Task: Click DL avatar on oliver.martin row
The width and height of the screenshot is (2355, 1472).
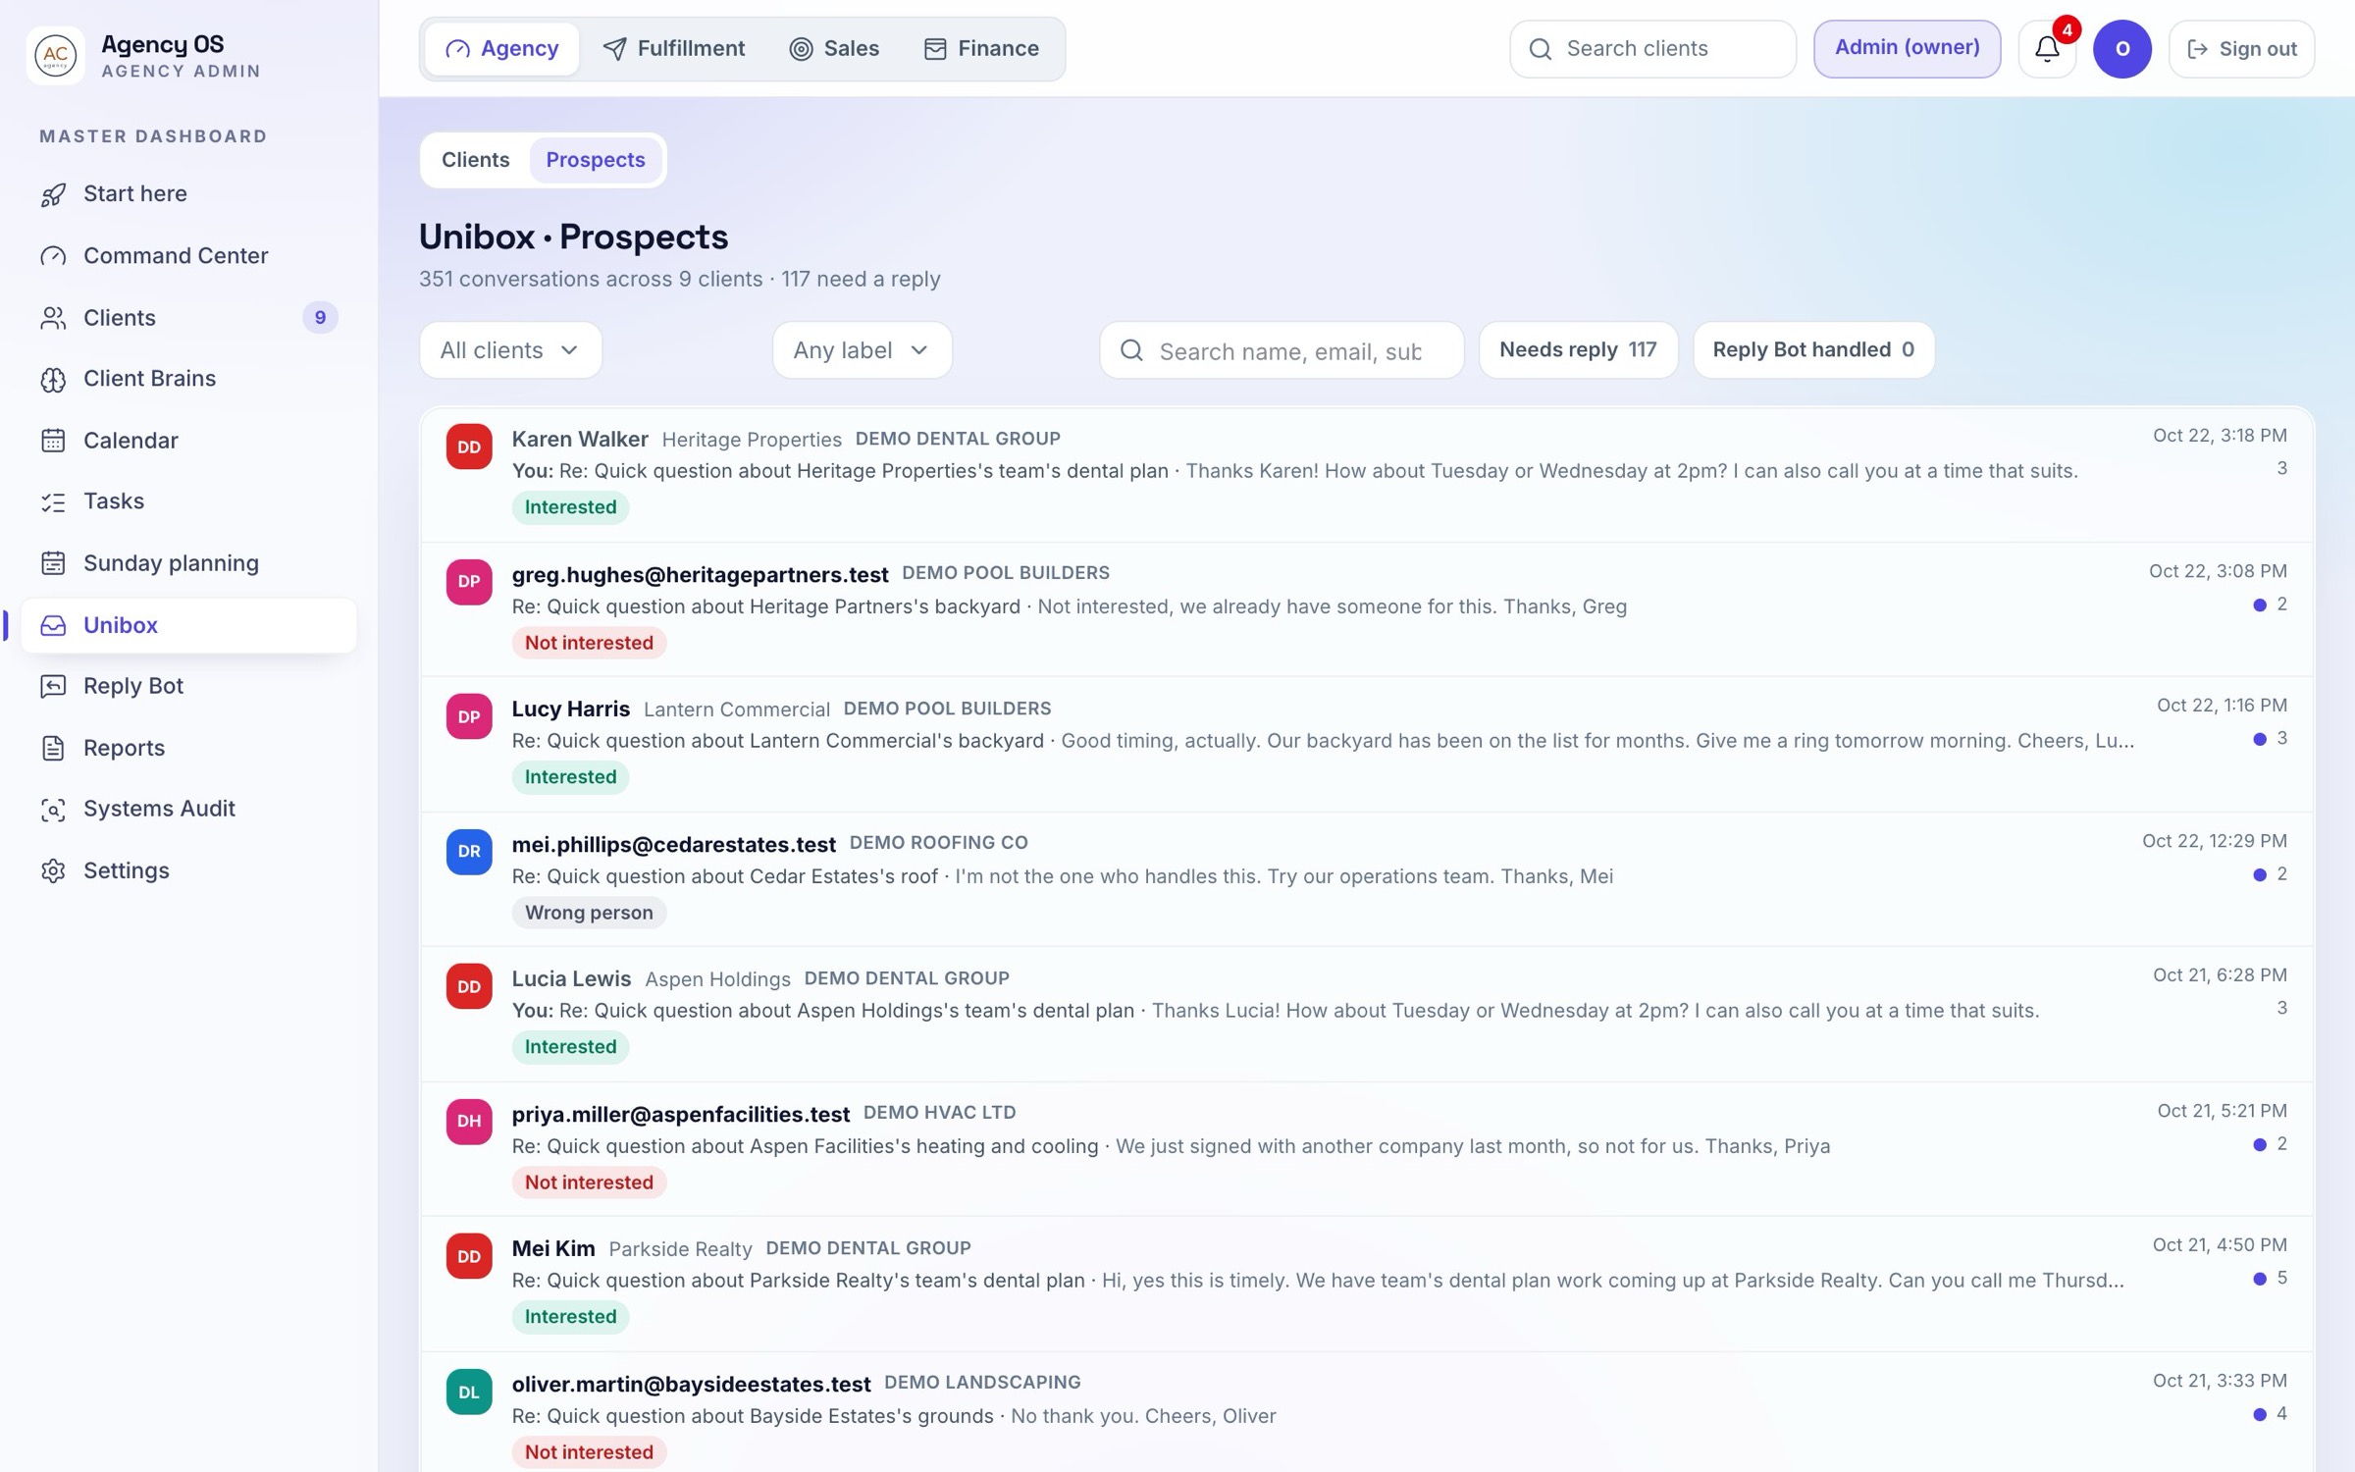Action: click(x=469, y=1392)
